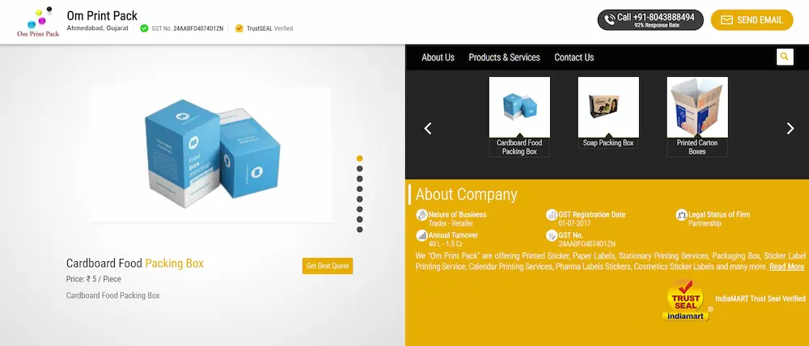The height and width of the screenshot is (346, 809).
Task: Click the Printed Carton Boxes caption
Action: tap(697, 147)
